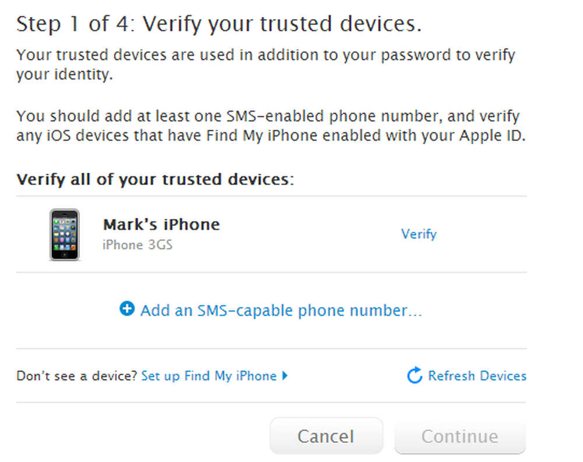Click the Refresh Devices text link

477,375
